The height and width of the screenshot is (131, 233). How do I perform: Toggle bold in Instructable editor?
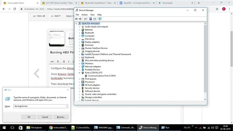point(64,61)
